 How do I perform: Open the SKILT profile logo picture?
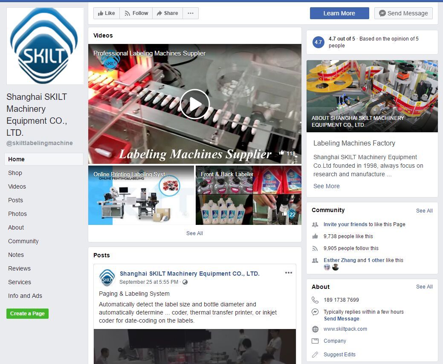pyautogui.click(x=45, y=46)
